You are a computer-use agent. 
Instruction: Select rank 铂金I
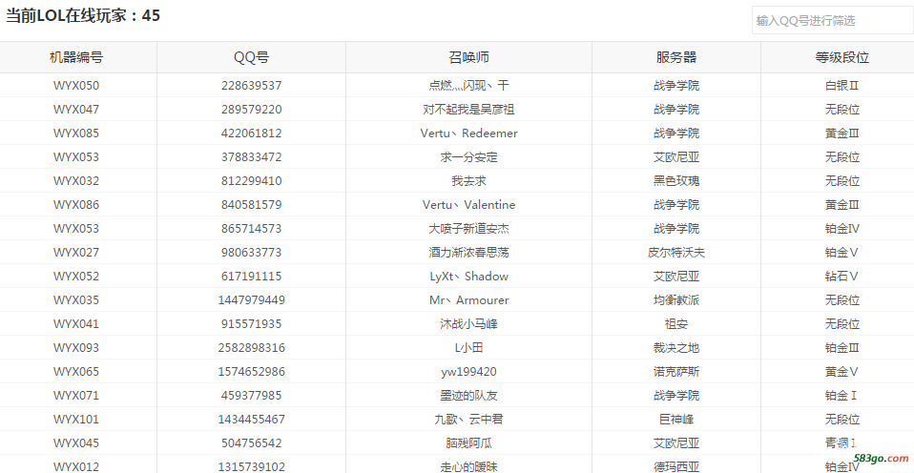tap(842, 396)
